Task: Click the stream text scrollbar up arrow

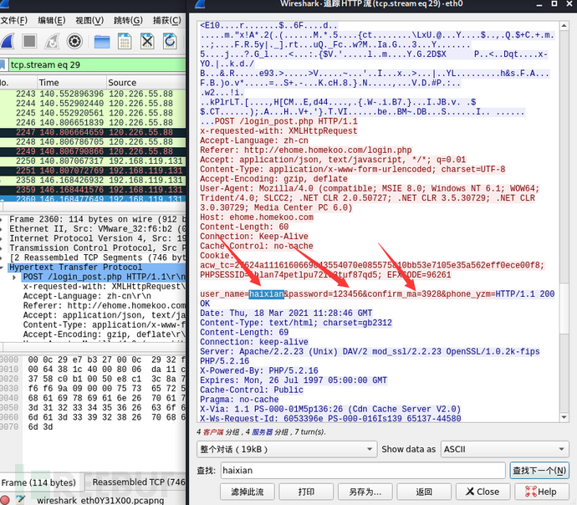Action: 564,26
